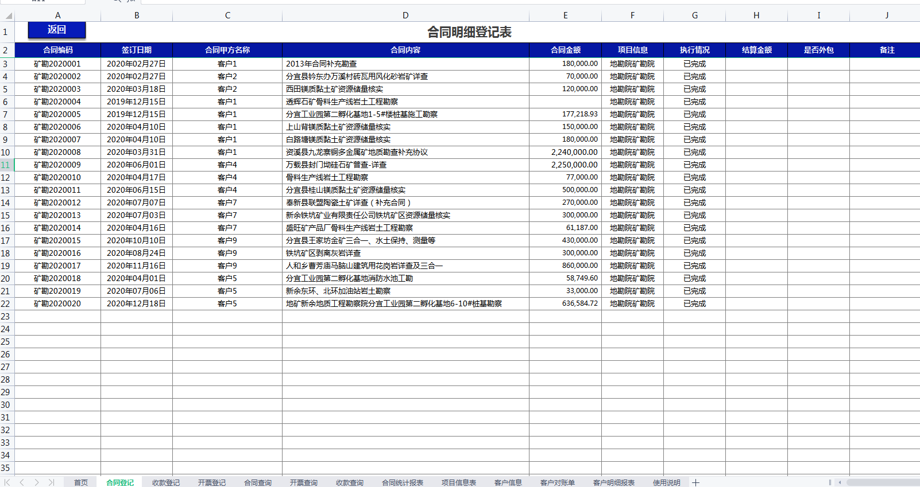Click the 合同金额 header cell
Image resolution: width=920 pixels, height=487 pixels.
click(565, 50)
